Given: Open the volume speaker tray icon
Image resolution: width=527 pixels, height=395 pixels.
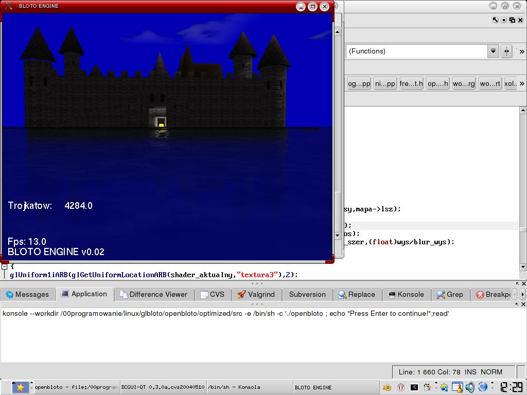Looking at the screenshot, I should coord(469,388).
